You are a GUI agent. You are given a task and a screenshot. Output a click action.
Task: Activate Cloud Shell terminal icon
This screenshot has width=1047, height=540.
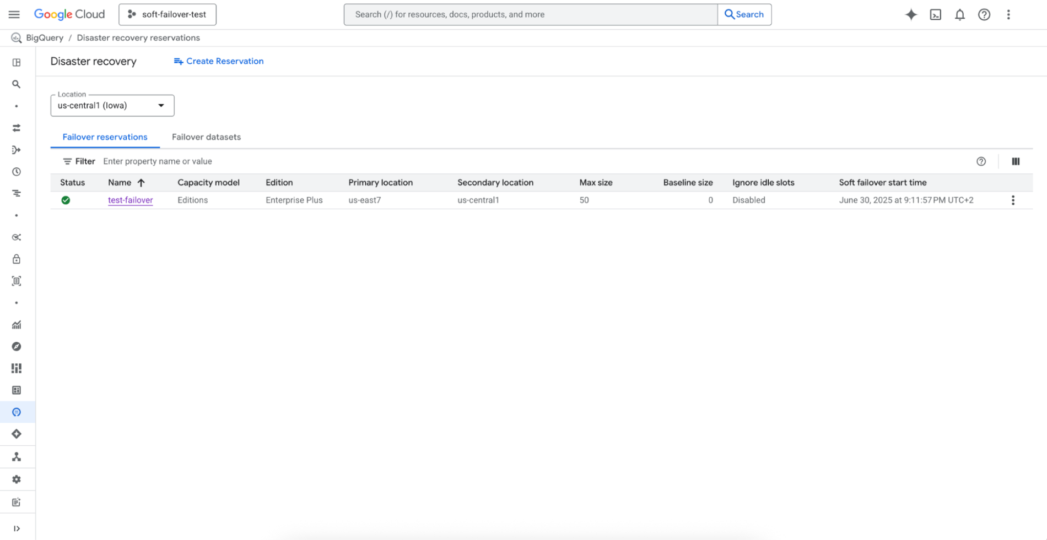click(x=936, y=15)
